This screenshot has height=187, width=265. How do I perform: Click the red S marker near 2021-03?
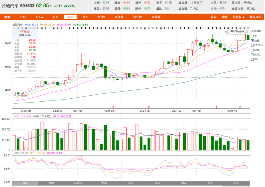[113, 107]
